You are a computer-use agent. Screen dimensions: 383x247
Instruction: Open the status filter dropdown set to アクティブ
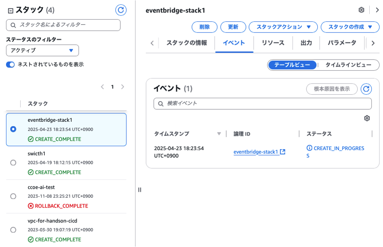(x=42, y=51)
